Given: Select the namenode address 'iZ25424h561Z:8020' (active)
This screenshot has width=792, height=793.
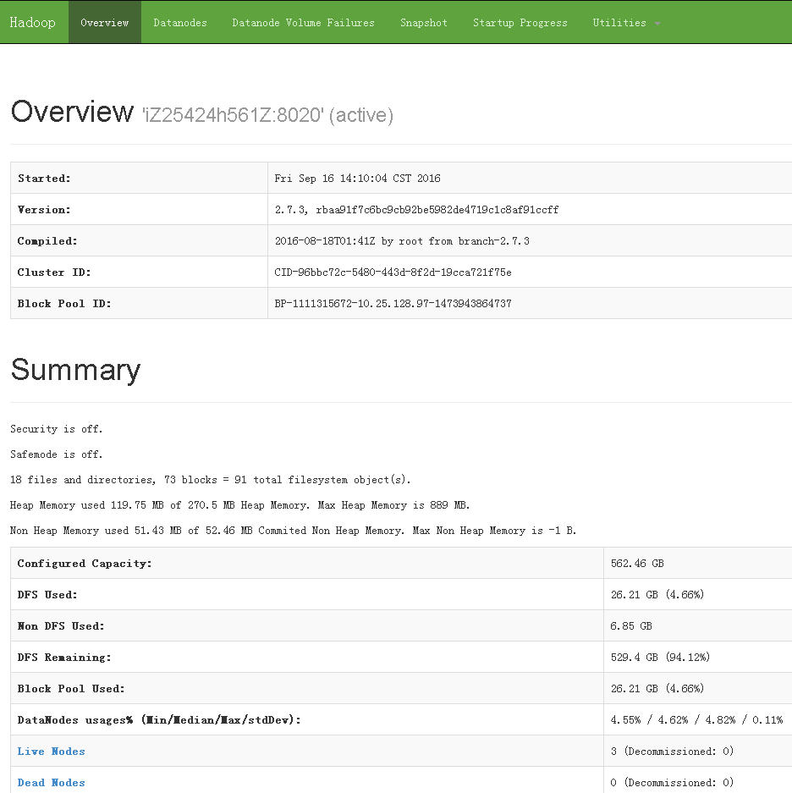Looking at the screenshot, I should pos(267,115).
